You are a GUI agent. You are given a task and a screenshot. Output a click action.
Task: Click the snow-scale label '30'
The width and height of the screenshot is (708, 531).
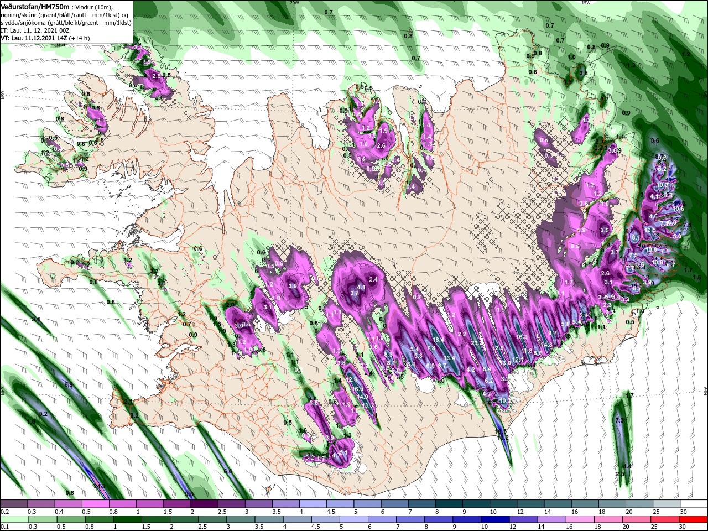[684, 512]
